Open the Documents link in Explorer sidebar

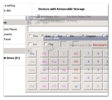(x=8, y=34)
